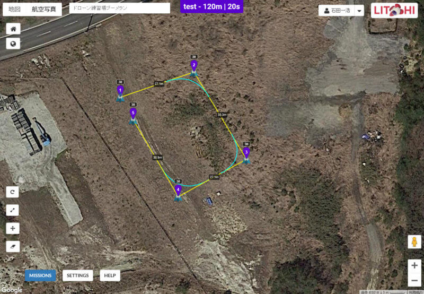Zoom in with the plus button
The height and width of the screenshot is (294, 424).
click(x=414, y=265)
